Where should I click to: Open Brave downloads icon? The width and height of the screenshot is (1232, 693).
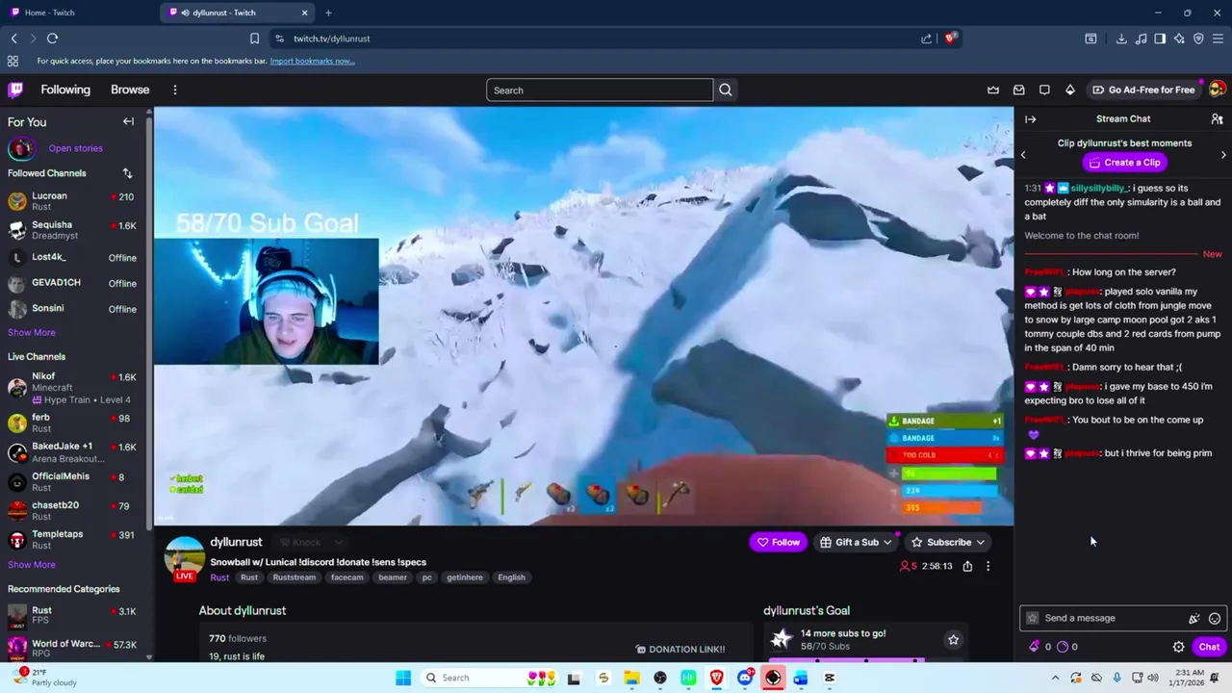tap(1121, 38)
